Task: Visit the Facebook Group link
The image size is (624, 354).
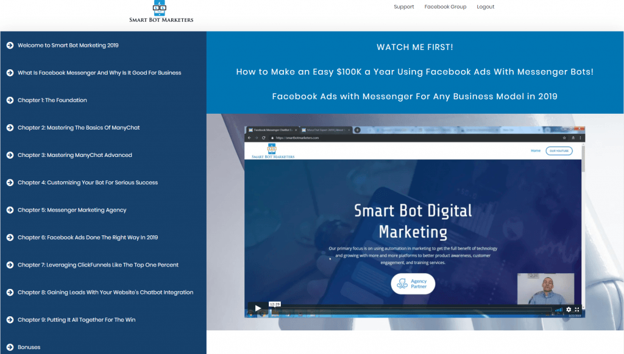Action: [x=445, y=7]
